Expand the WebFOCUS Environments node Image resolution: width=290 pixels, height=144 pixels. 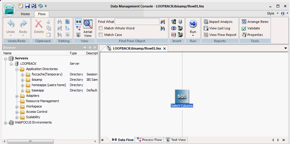[x=6, y=123]
